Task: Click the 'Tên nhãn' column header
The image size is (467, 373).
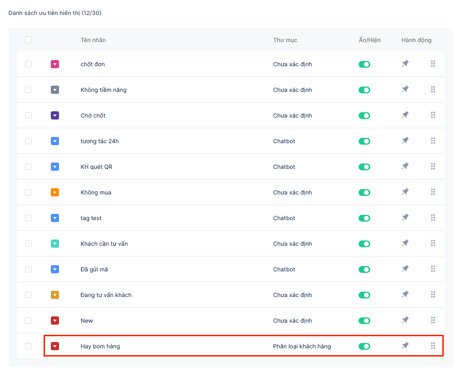Action: pos(93,40)
